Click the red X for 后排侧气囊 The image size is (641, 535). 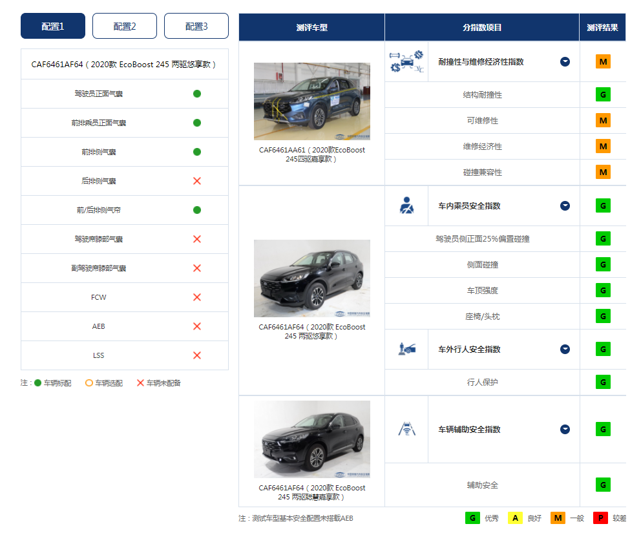[x=197, y=181]
